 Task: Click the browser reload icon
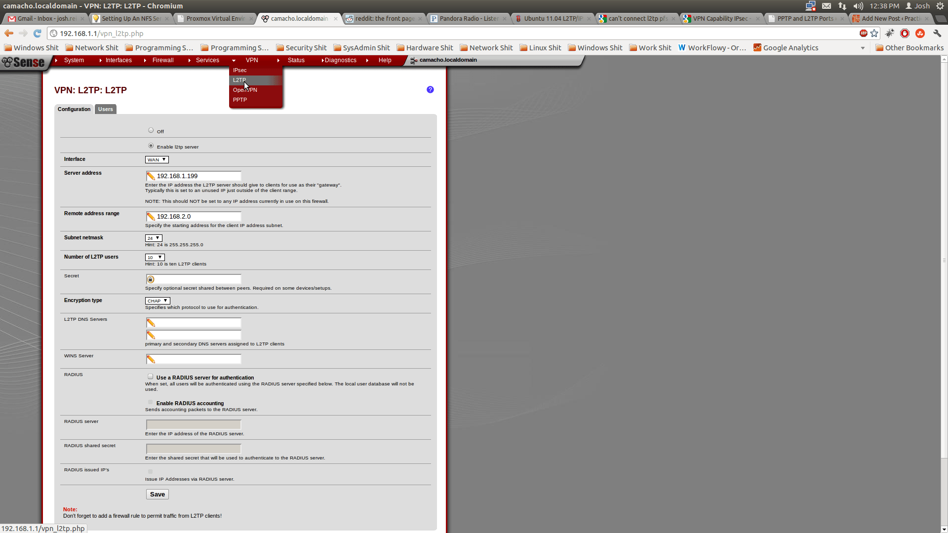tap(37, 33)
